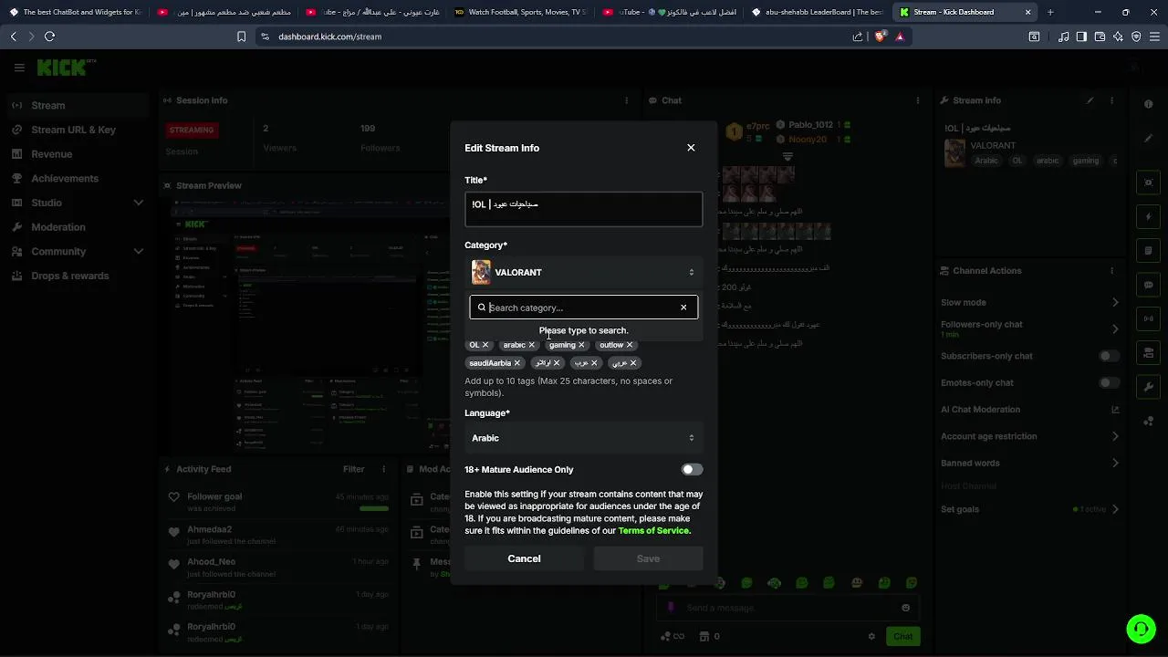This screenshot has width=1168, height=657.
Task: Click the Brave Shields icon
Action: coord(880,36)
